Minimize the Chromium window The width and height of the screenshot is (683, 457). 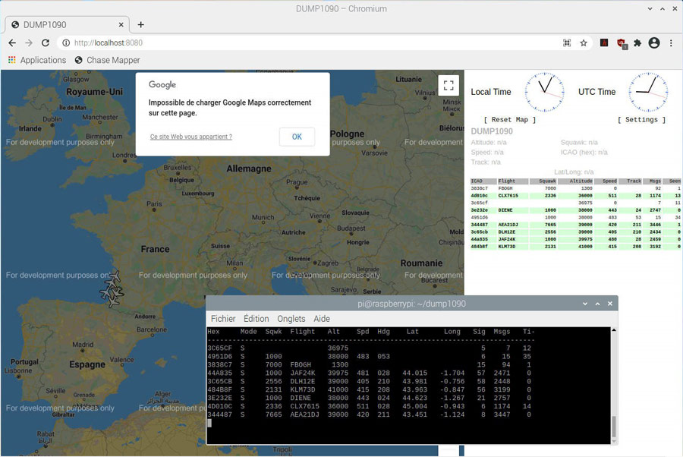pyautogui.click(x=650, y=8)
